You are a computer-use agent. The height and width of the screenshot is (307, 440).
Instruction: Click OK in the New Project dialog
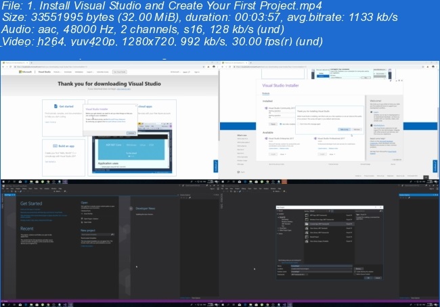click(368, 278)
